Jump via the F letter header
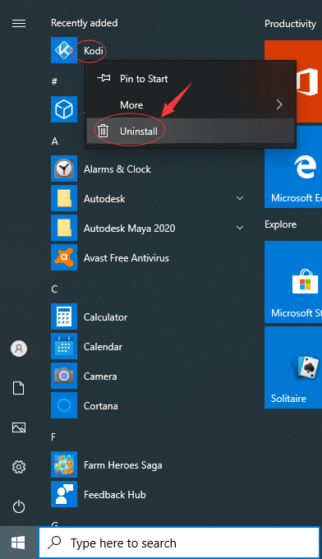The image size is (322, 559). (x=53, y=437)
